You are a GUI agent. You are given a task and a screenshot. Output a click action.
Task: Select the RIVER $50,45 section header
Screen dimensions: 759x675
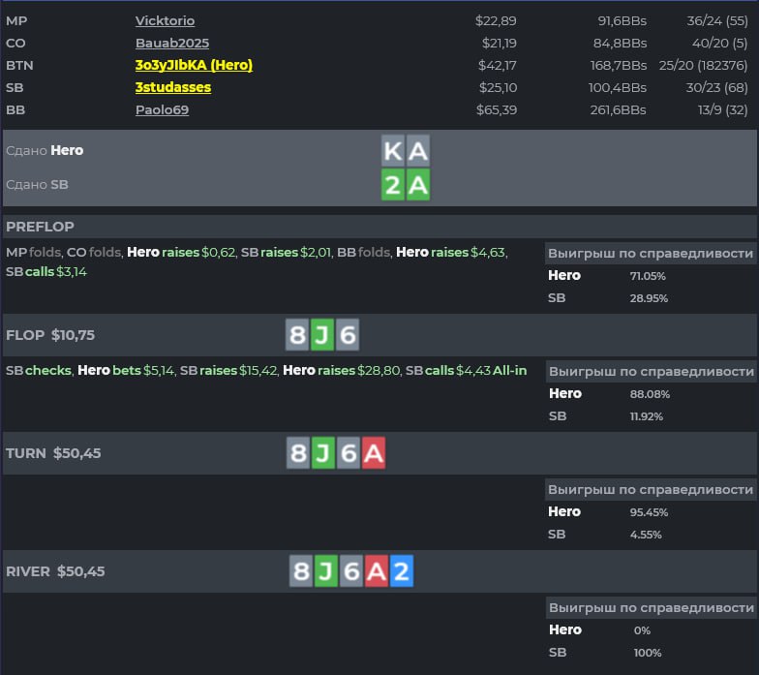55,571
